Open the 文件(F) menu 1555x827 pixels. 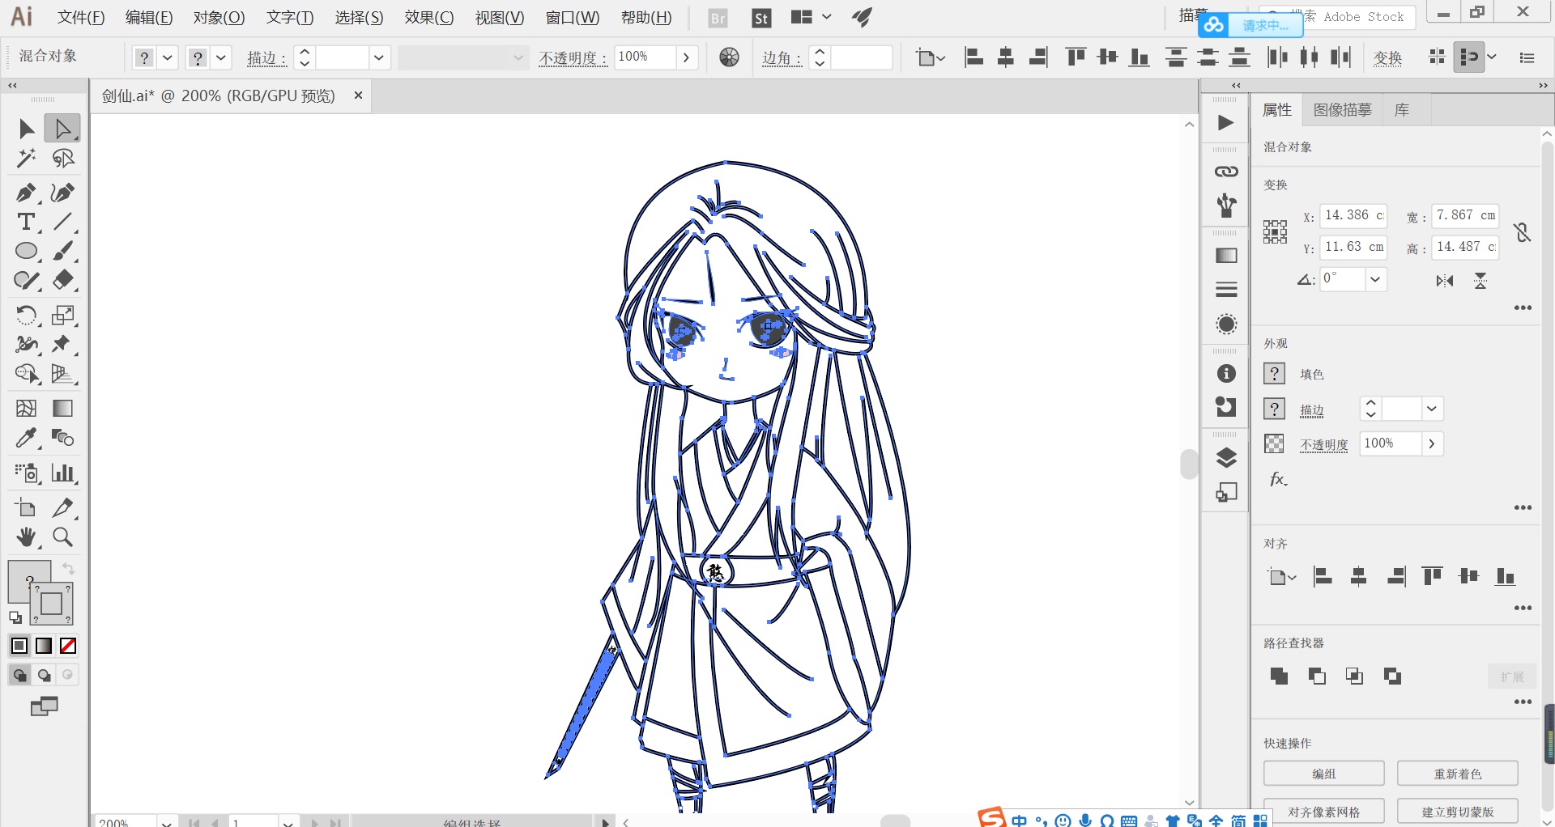(x=81, y=17)
